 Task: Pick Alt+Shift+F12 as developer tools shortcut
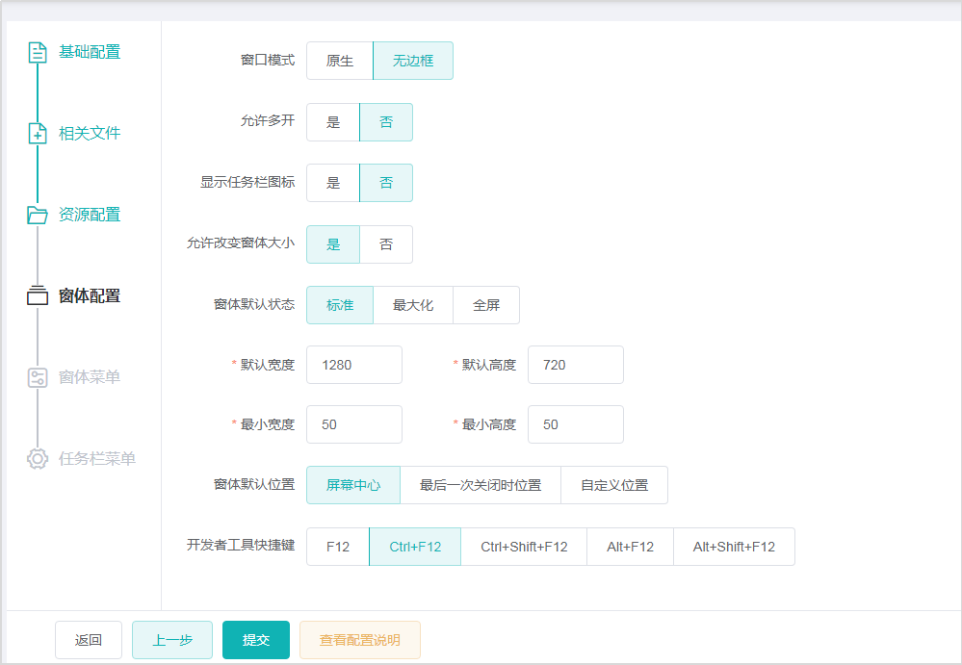tap(734, 547)
